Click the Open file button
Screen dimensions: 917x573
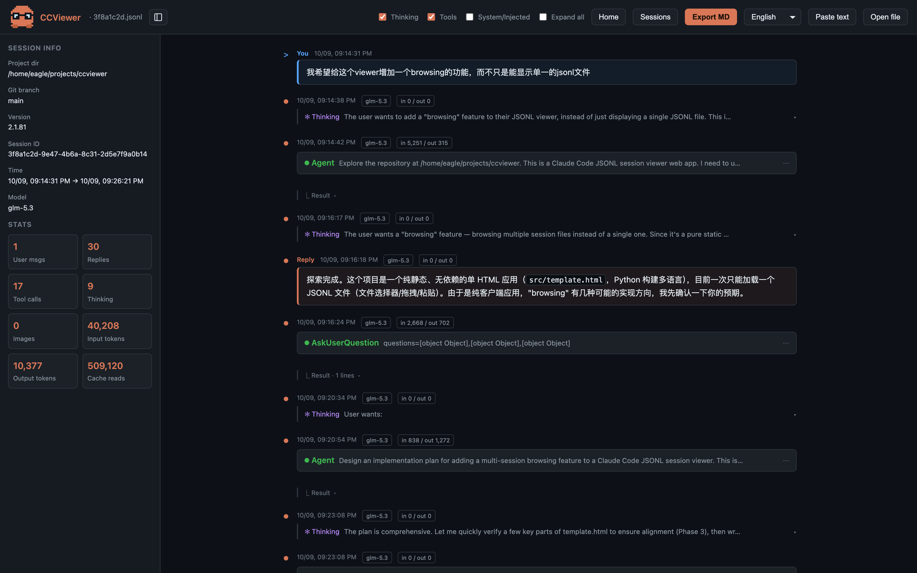885,17
